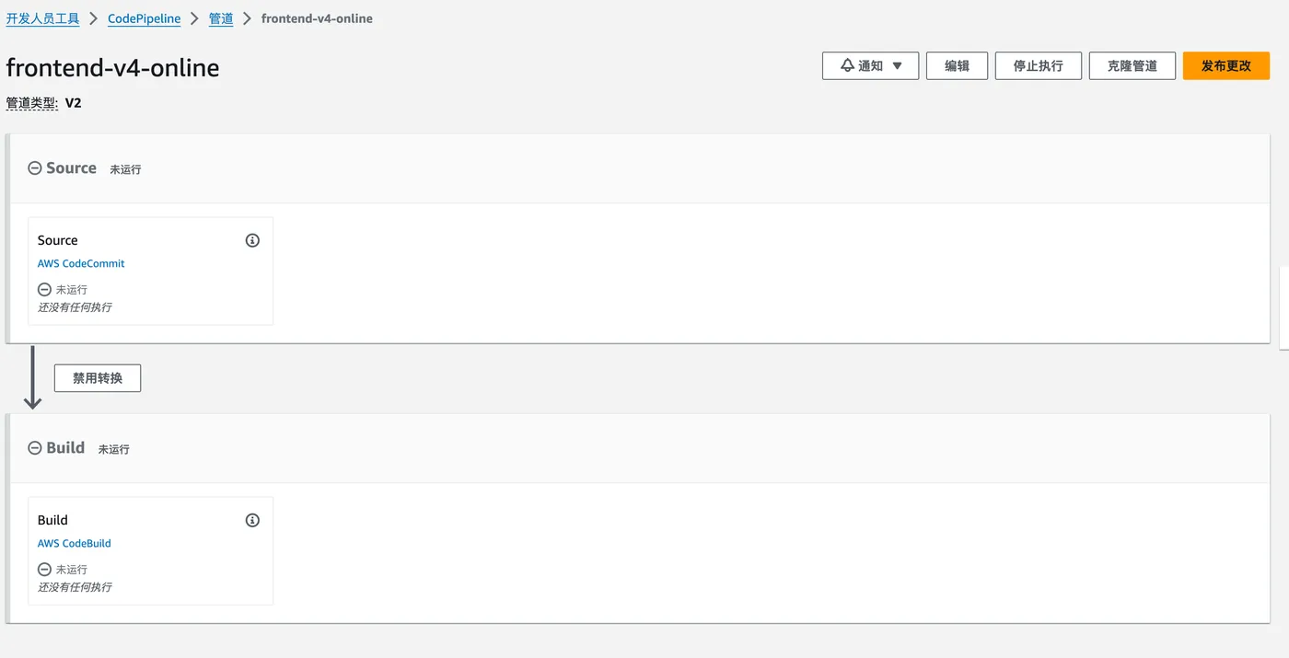Click the 管道类型 label with dotted underline
Viewport: 1289px width, 658px height.
(31, 103)
